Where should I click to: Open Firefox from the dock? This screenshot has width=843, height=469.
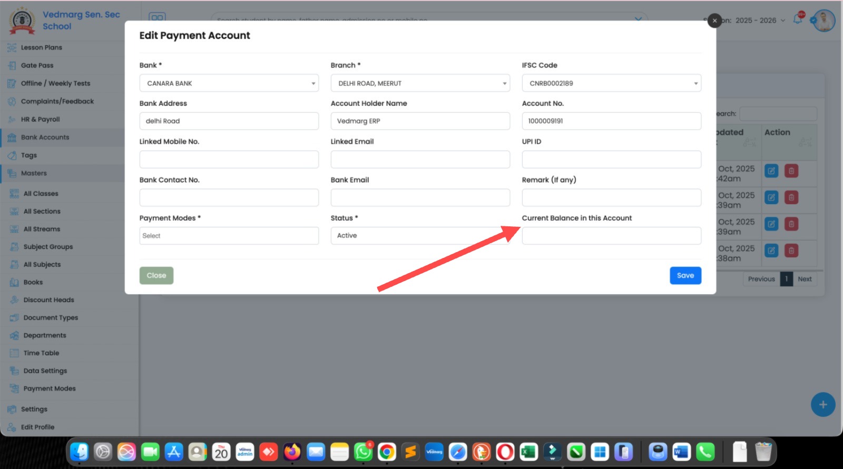(x=292, y=452)
